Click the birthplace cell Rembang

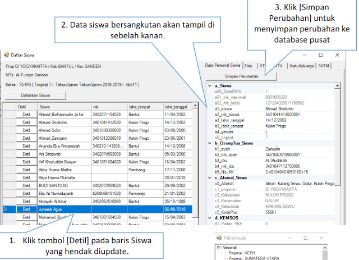pos(145,170)
